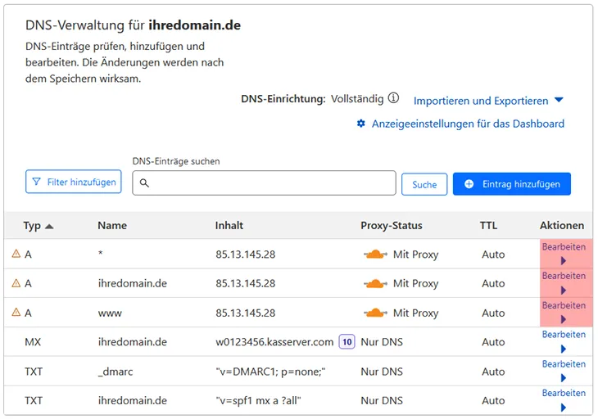Click the Proxy-Status column header
The width and height of the screenshot is (598, 419).
(x=392, y=226)
